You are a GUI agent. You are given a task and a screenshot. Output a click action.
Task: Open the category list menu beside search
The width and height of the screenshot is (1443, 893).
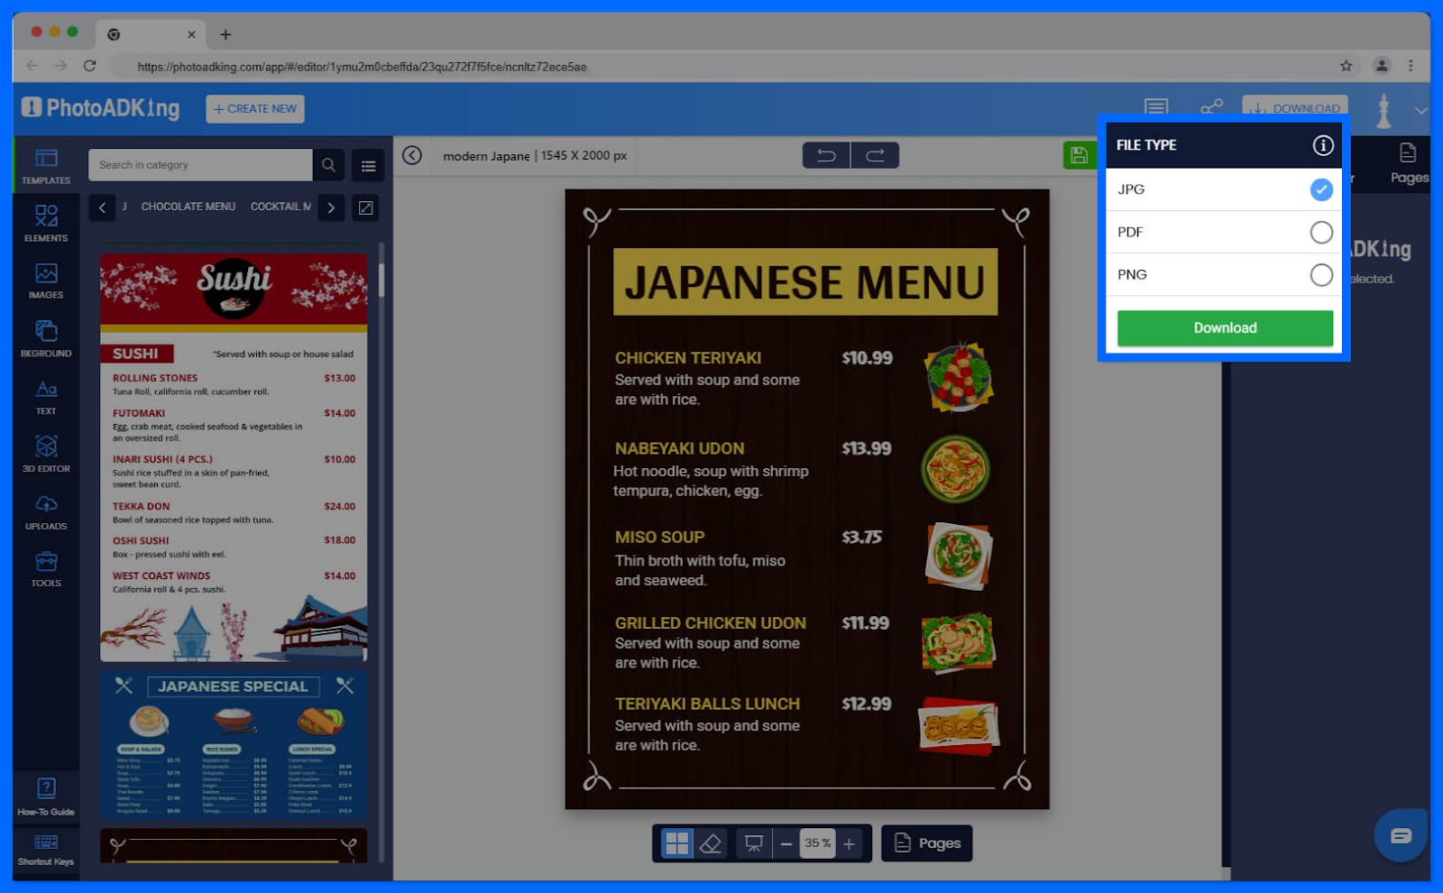[x=367, y=165]
